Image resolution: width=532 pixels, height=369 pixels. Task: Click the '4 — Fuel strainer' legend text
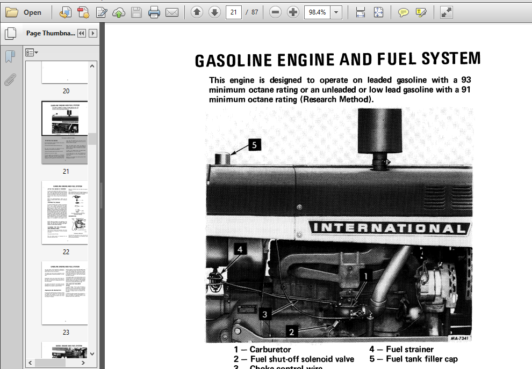401,349
